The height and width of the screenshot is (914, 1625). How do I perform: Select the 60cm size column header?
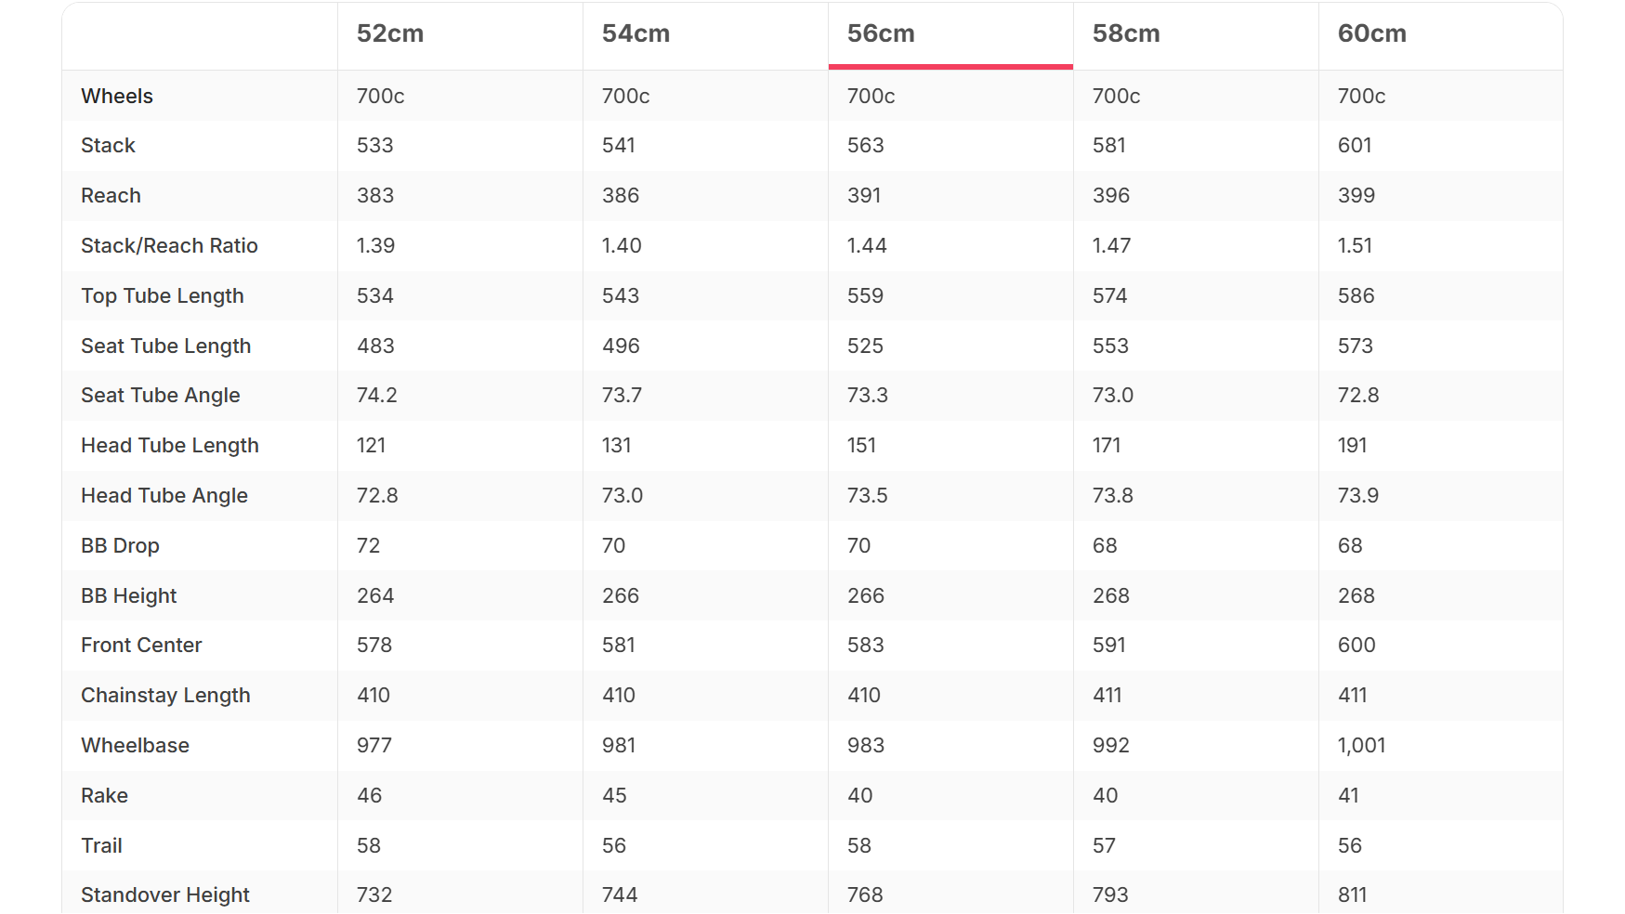click(1371, 33)
